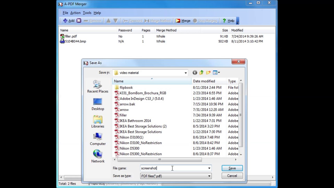Open the Action menu
This screenshot has width=334, height=188.
(x=75, y=13)
